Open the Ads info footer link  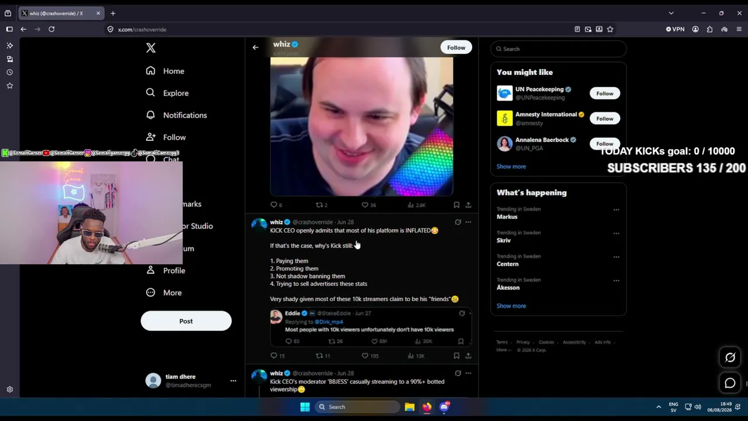point(602,342)
